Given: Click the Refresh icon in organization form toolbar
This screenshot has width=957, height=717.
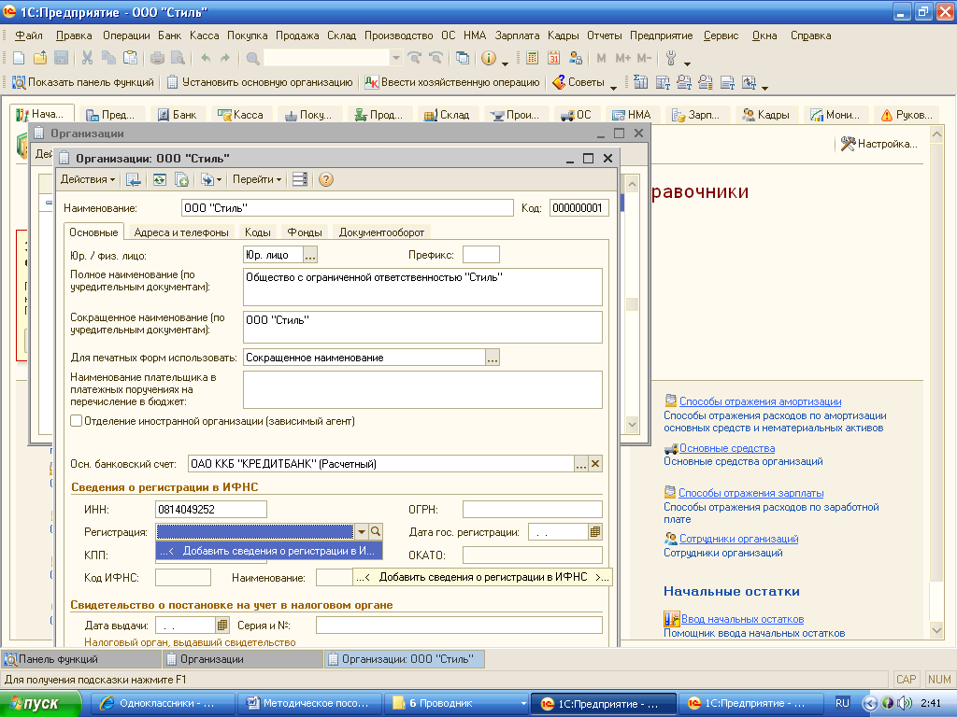Looking at the screenshot, I should tap(159, 179).
